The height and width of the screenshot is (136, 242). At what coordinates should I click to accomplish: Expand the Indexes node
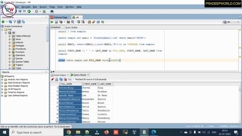(x=9, y=42)
